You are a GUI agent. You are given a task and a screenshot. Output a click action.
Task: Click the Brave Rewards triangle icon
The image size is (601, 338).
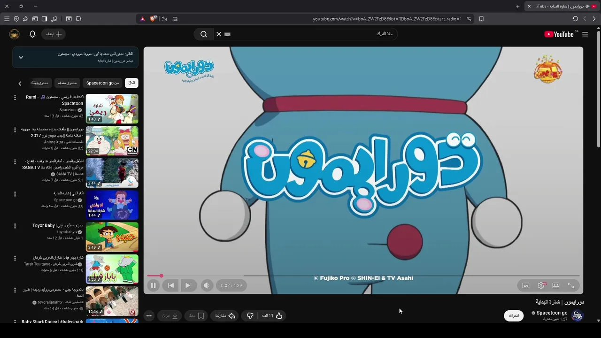tap(143, 19)
